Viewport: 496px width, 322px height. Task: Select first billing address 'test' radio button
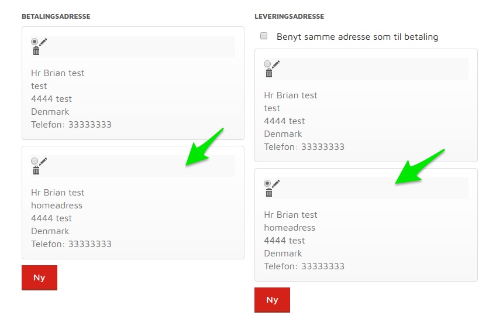pos(35,42)
